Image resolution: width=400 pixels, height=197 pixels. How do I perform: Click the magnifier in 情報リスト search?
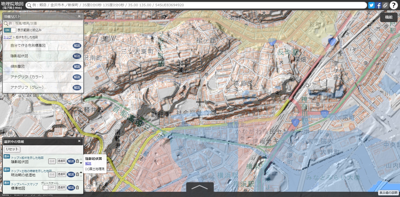click(x=6, y=23)
